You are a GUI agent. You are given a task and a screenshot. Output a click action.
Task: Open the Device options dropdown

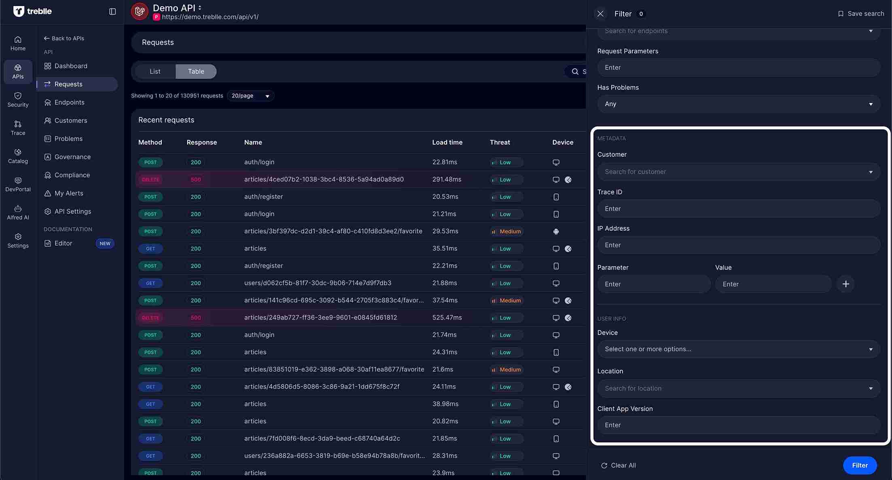738,349
